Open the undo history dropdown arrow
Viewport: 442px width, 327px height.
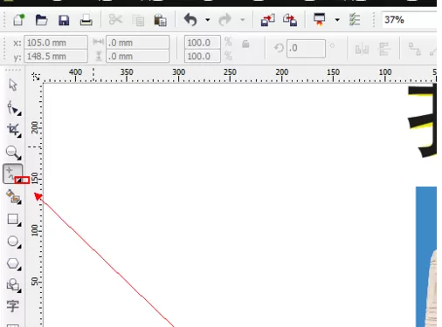point(208,20)
